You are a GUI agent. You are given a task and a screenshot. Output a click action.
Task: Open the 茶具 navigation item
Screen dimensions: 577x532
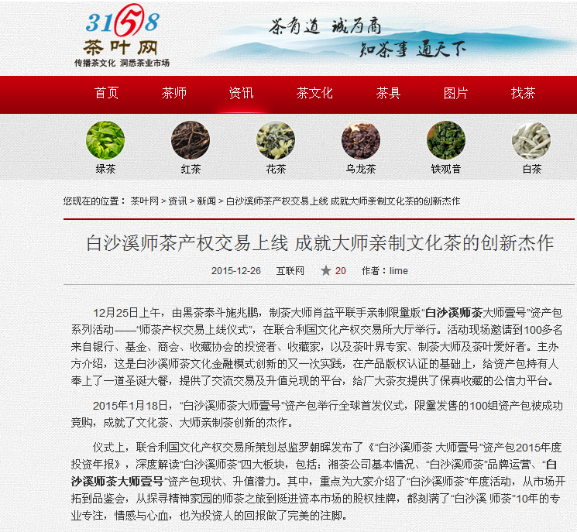click(388, 93)
